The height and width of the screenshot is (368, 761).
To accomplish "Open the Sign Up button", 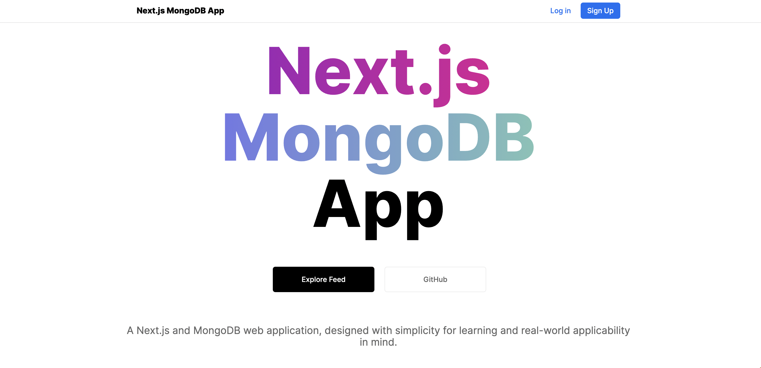I will coord(600,11).
